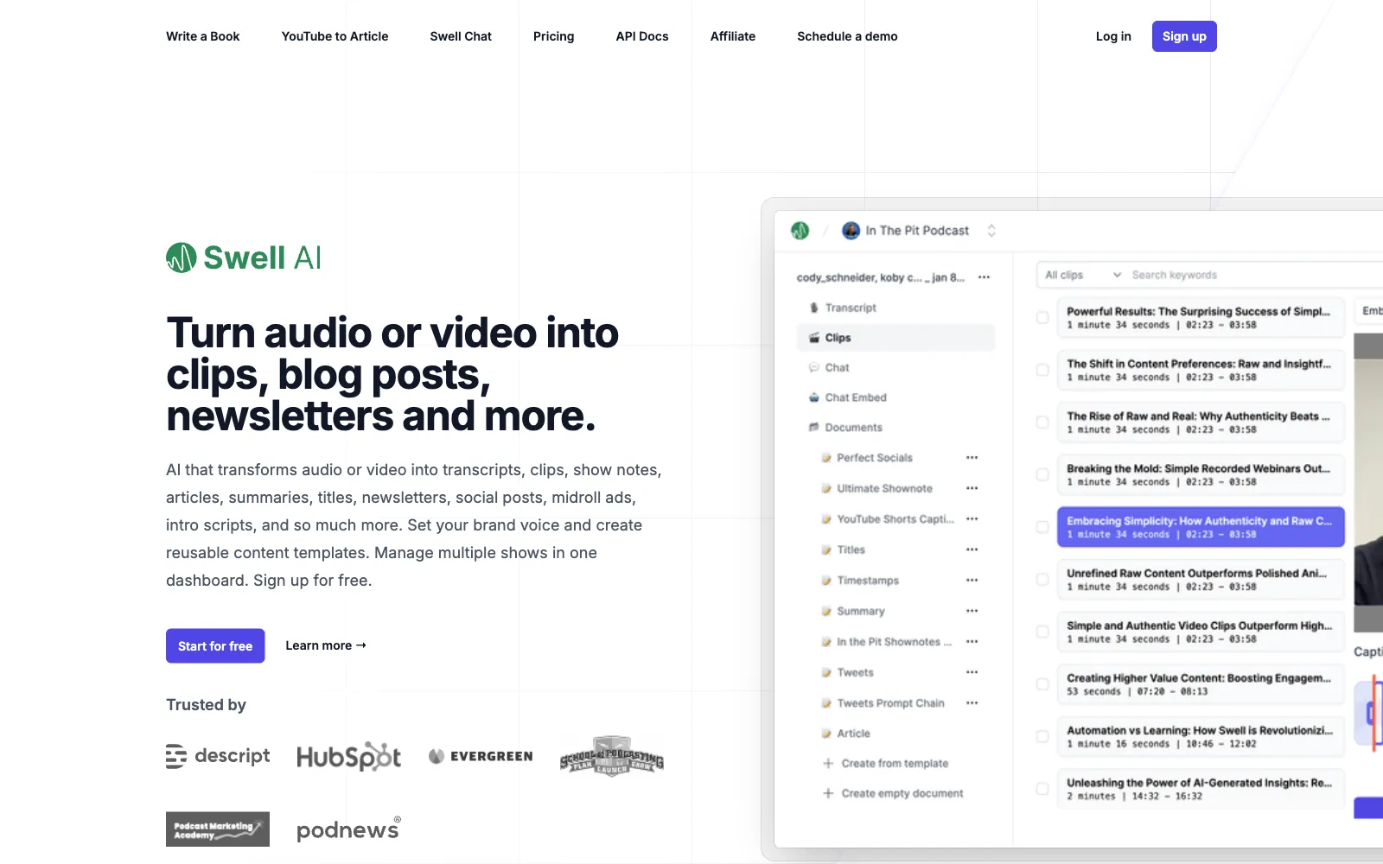Click the plus icon for Create from template
The height and width of the screenshot is (864, 1383).
tap(828, 764)
